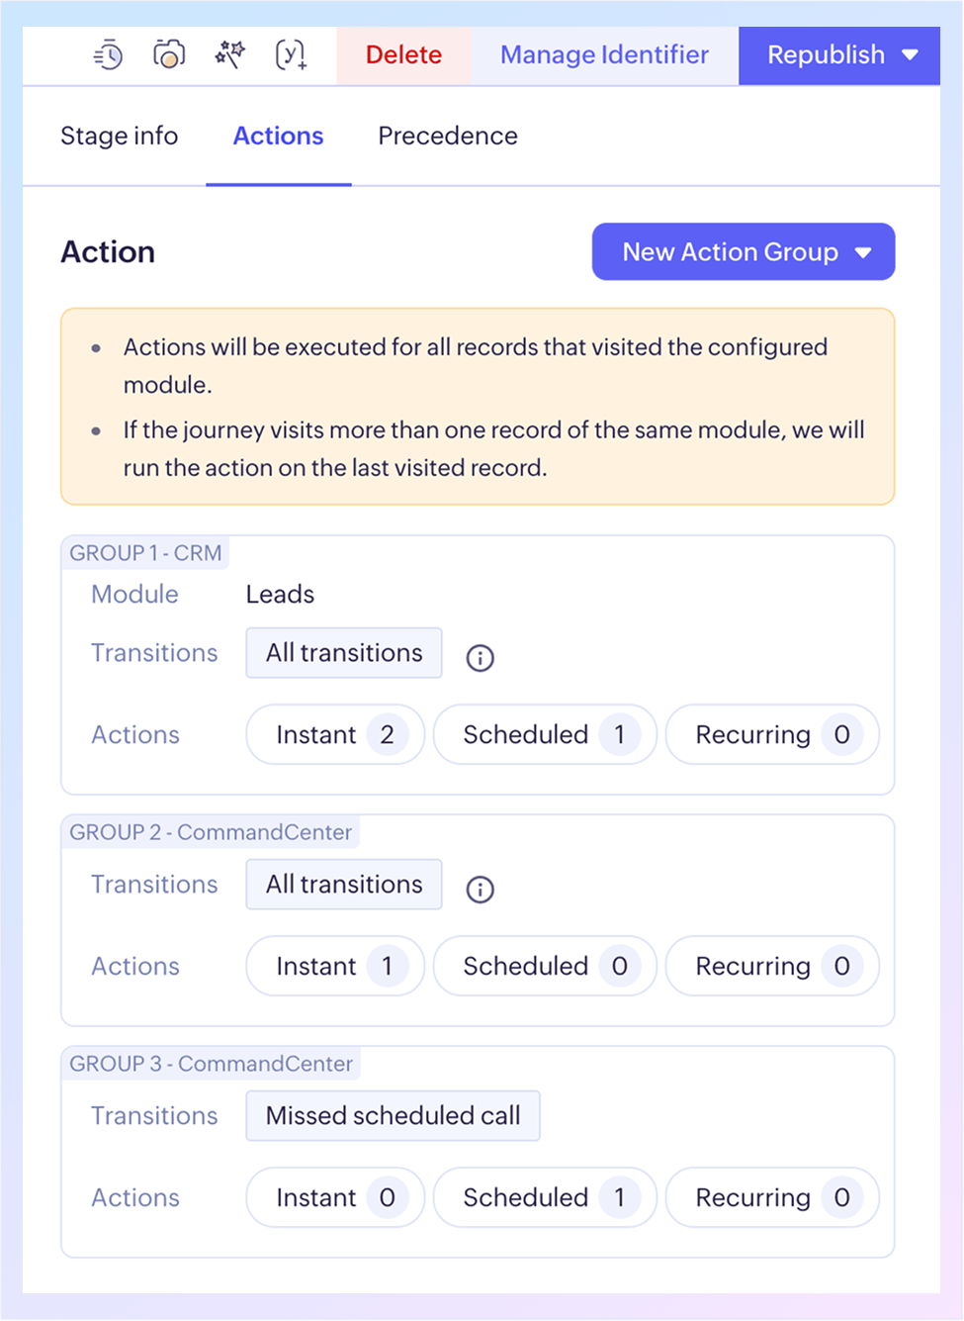Image resolution: width=964 pixels, height=1321 pixels.
Task: Select the Actions tab
Action: click(278, 136)
